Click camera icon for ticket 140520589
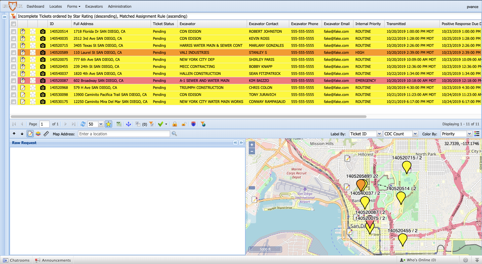 point(43,52)
